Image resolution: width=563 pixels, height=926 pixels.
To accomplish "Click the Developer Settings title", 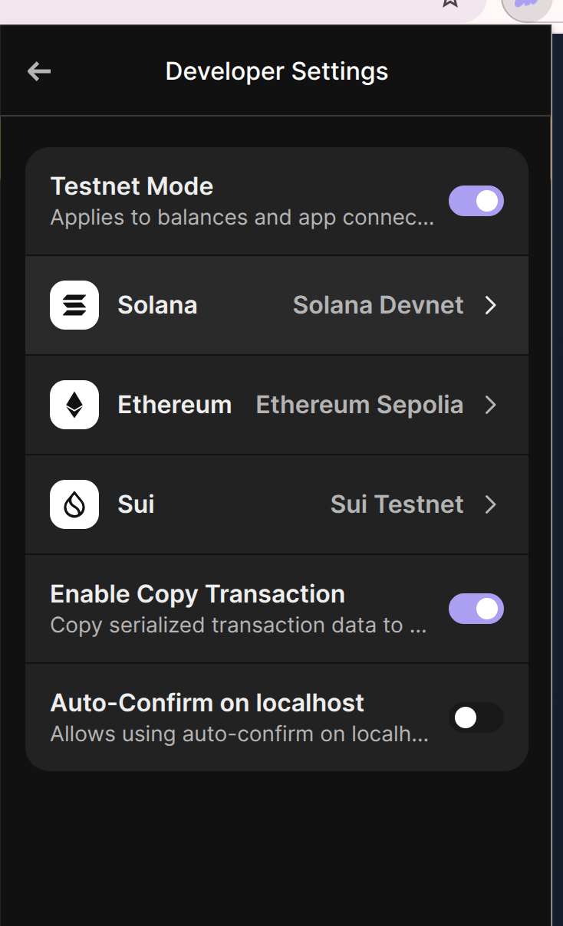I will pos(277,71).
